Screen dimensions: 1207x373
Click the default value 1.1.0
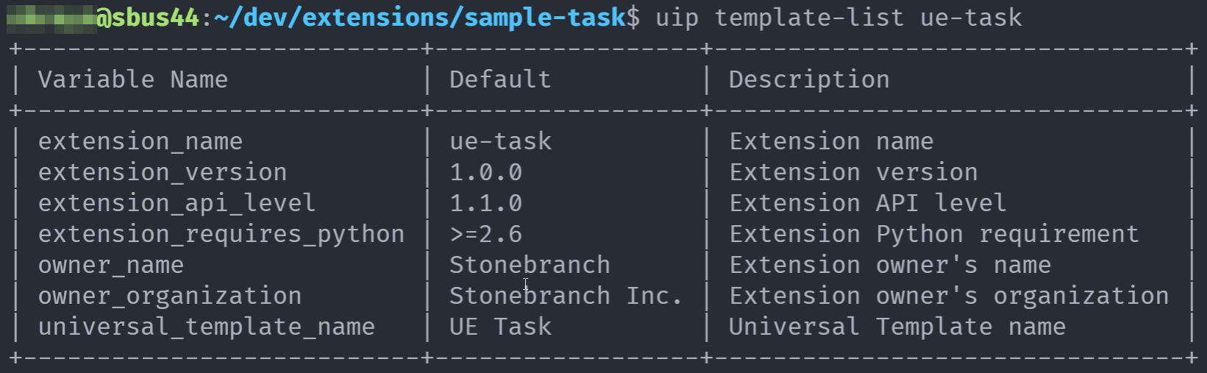pos(485,203)
